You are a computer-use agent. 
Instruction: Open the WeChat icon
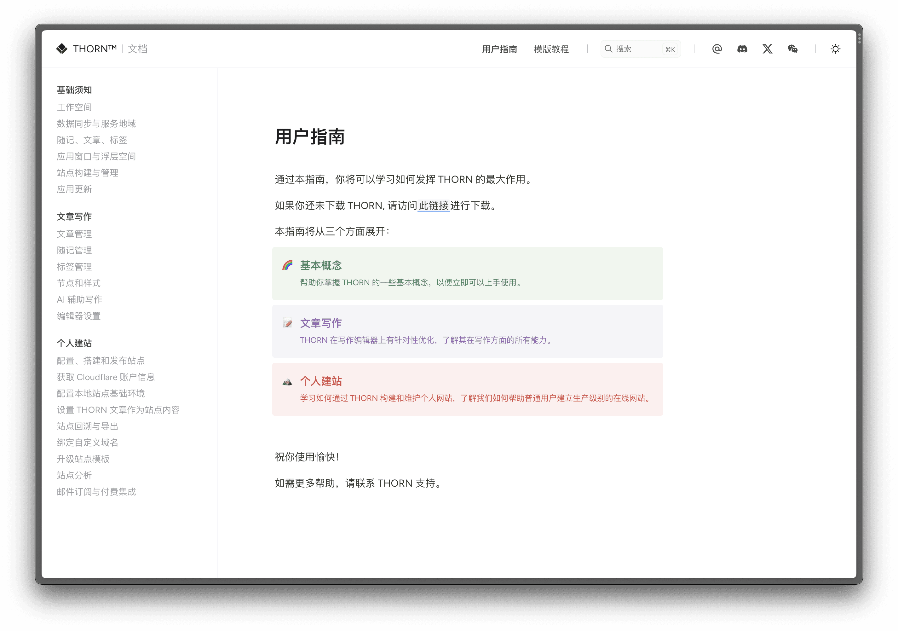(x=792, y=49)
